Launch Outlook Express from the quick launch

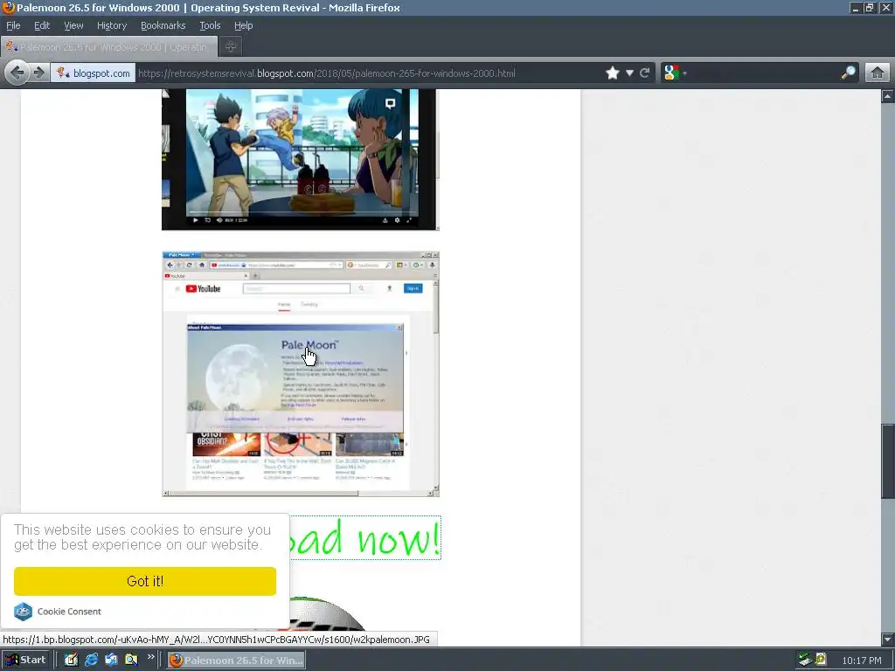coord(111,661)
